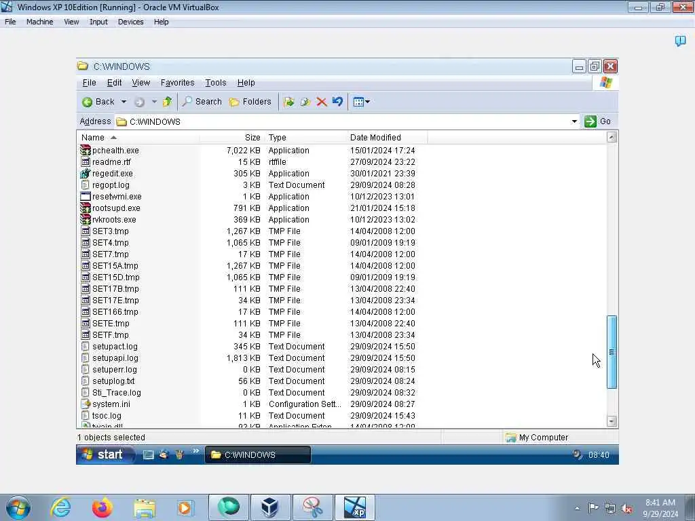This screenshot has width=695, height=521.
Task: Select the system.ini file icon
Action: pos(86,404)
